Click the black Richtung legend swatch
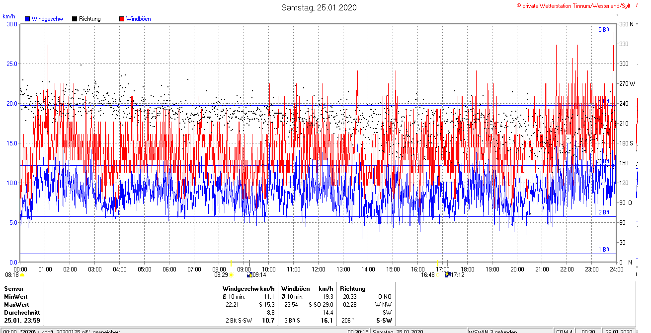 coord(75,19)
